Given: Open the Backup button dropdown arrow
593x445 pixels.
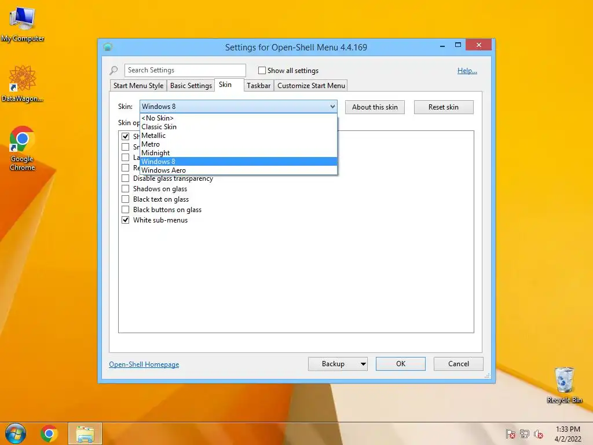Looking at the screenshot, I should (x=363, y=364).
